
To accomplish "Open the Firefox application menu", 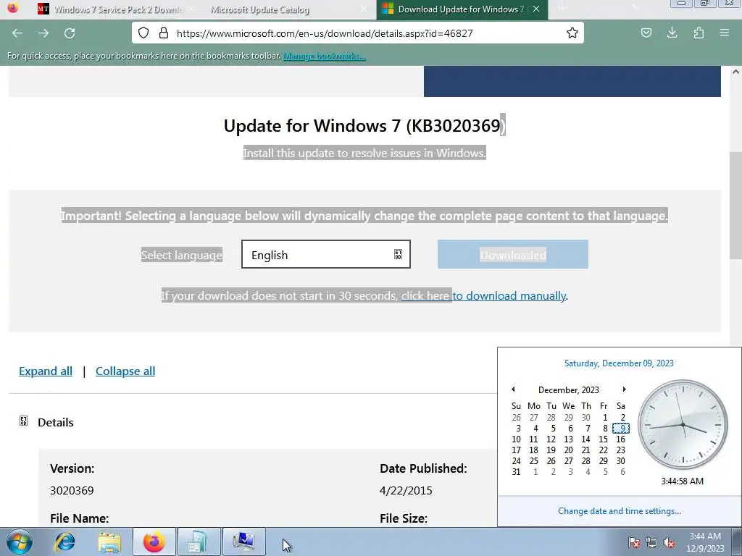I will click(x=725, y=33).
